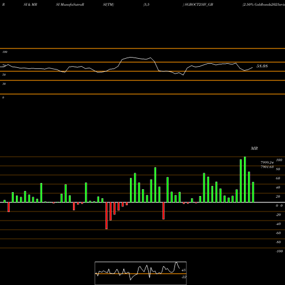
Task: Click the '(5,5' parameter text in header
Action: pyautogui.click(x=146, y=5)
